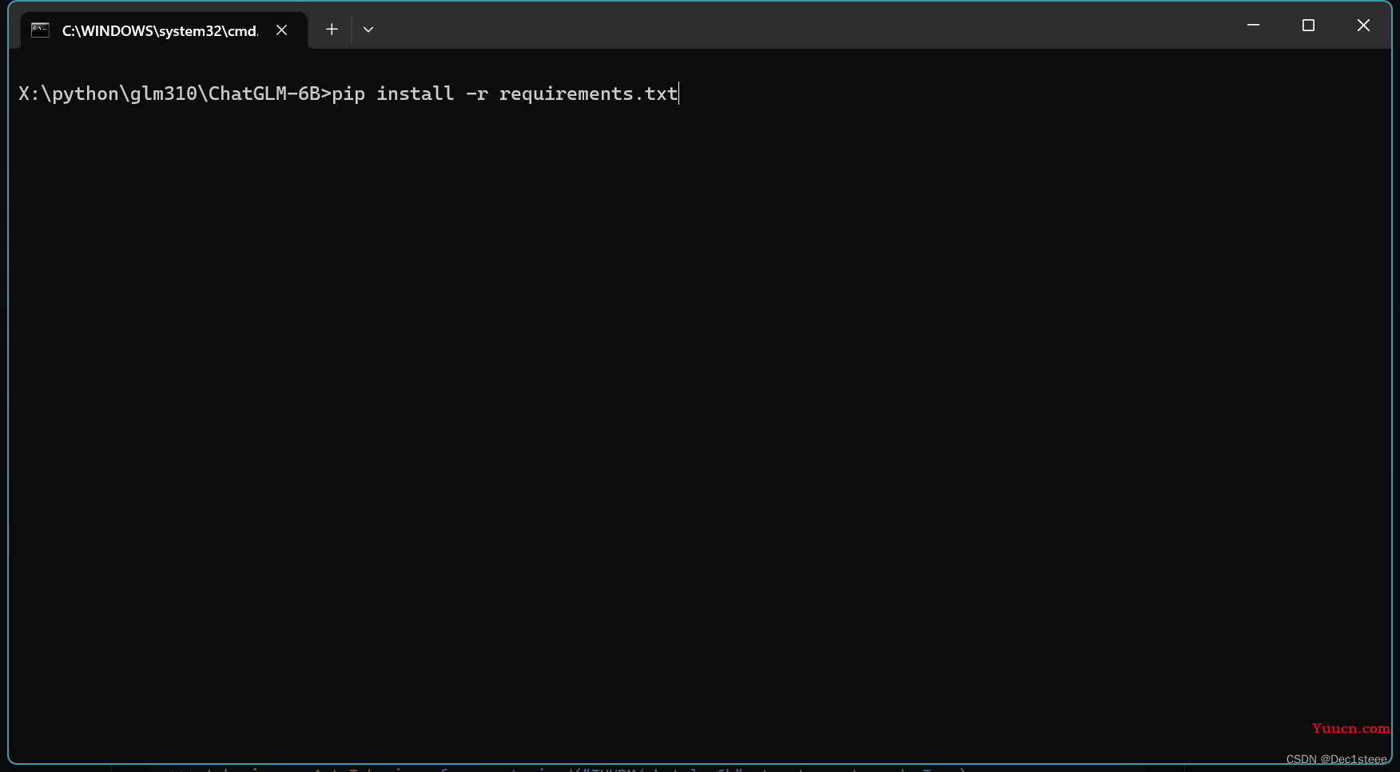Image resolution: width=1400 pixels, height=772 pixels.
Task: Open a new tab with the plus icon
Action: (x=332, y=30)
